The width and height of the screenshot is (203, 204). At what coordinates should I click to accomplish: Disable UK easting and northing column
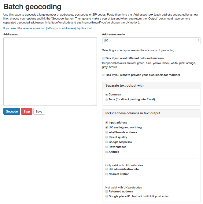(x=107, y=127)
